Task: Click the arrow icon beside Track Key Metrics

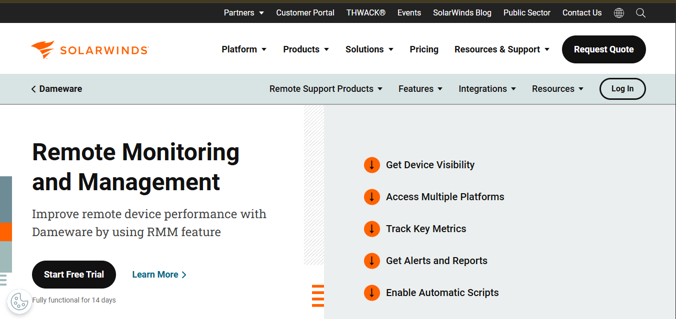Action: click(371, 229)
